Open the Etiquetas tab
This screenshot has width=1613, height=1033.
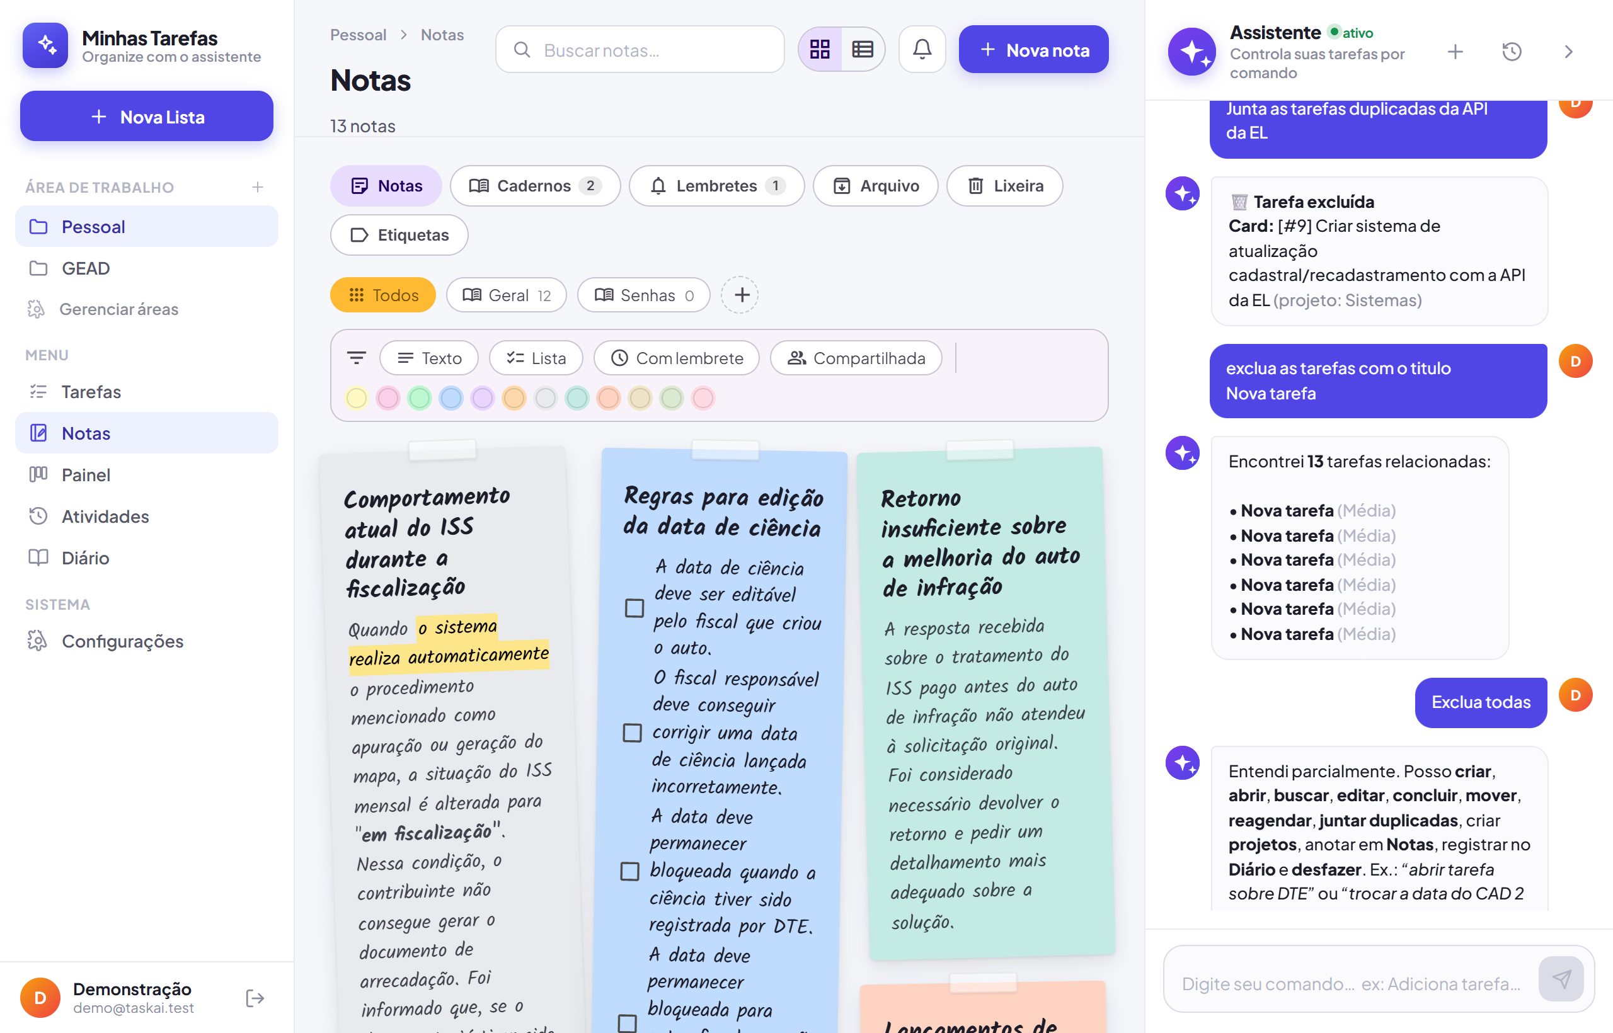pyautogui.click(x=399, y=235)
